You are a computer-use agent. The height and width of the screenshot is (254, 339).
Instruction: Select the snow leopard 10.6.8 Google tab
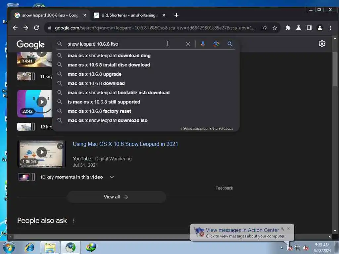click(x=50, y=15)
